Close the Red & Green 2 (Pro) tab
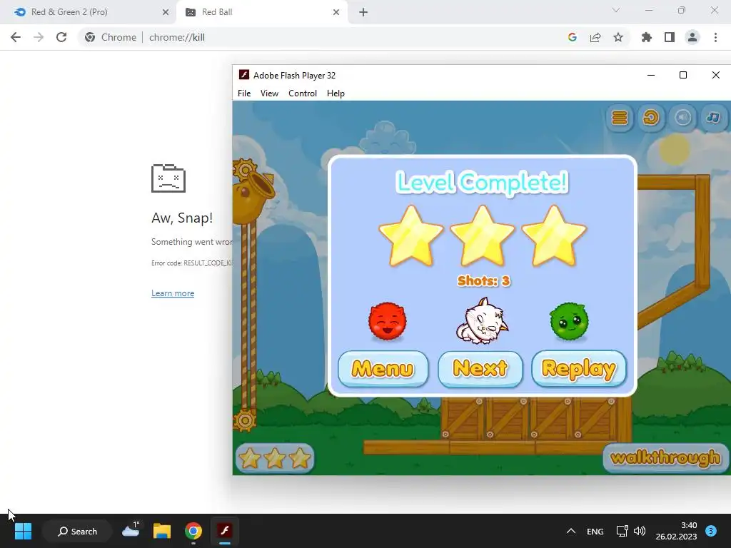 (166, 12)
